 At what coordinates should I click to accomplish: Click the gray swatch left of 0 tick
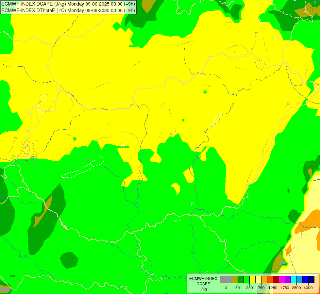[x=223, y=280]
